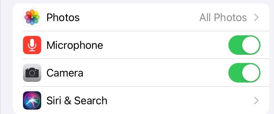
Task: Select the Microphone label text
Action: (75, 45)
